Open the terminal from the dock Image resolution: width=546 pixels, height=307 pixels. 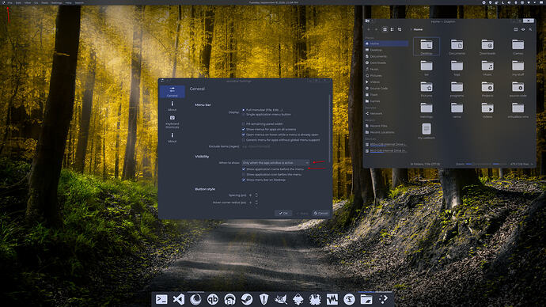pos(161,299)
